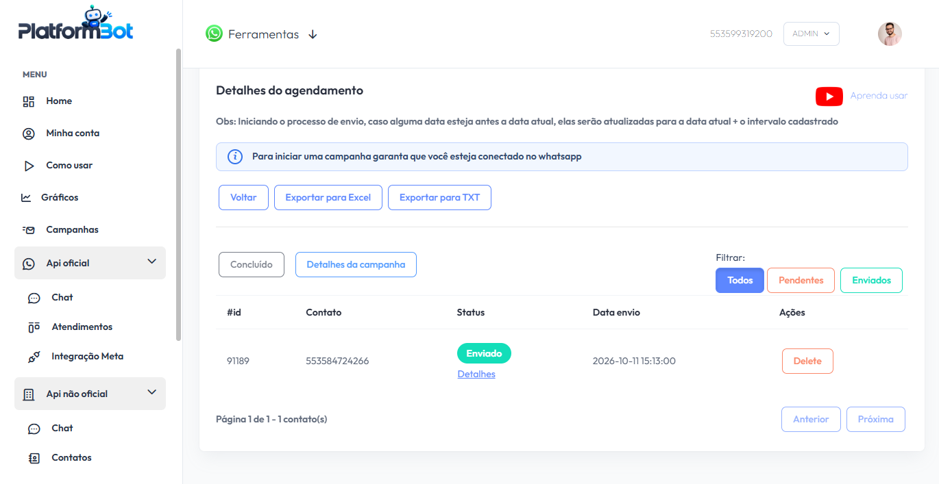Click the Detalhes do agendamento heading
The height and width of the screenshot is (484, 939).
pos(289,90)
